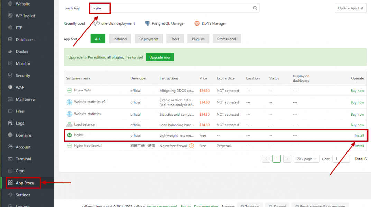The image size is (371, 207).
Task: Click the Nginx row Lightweight instructions text
Action: pos(176,135)
